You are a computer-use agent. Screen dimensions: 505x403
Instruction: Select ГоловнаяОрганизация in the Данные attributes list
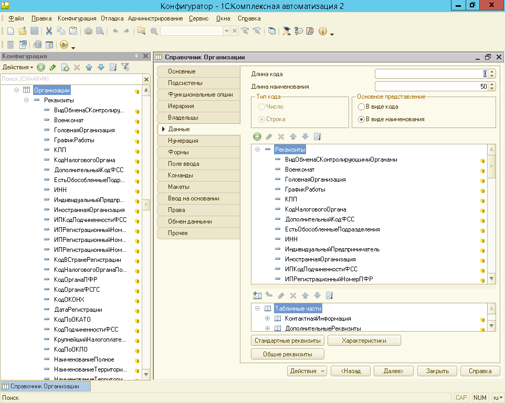point(315,179)
